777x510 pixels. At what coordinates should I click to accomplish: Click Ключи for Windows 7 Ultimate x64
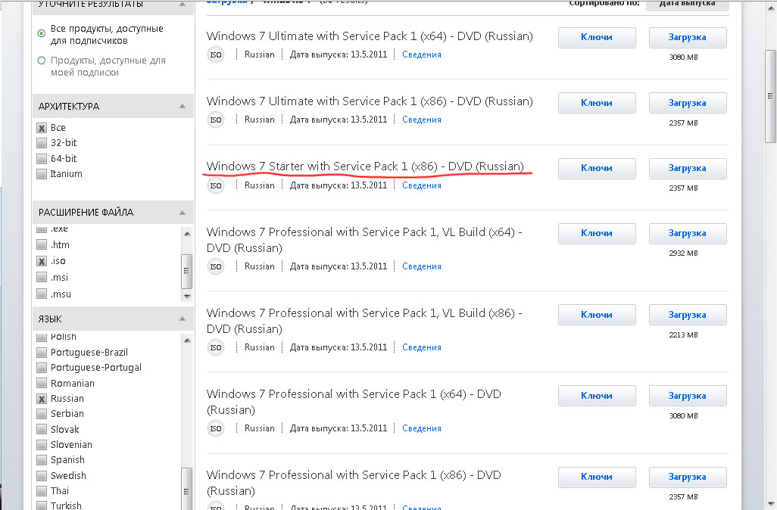(x=597, y=38)
